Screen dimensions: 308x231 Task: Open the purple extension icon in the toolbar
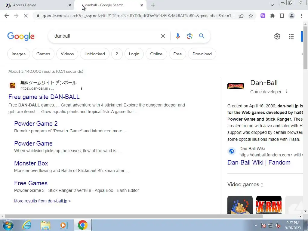tap(263, 16)
